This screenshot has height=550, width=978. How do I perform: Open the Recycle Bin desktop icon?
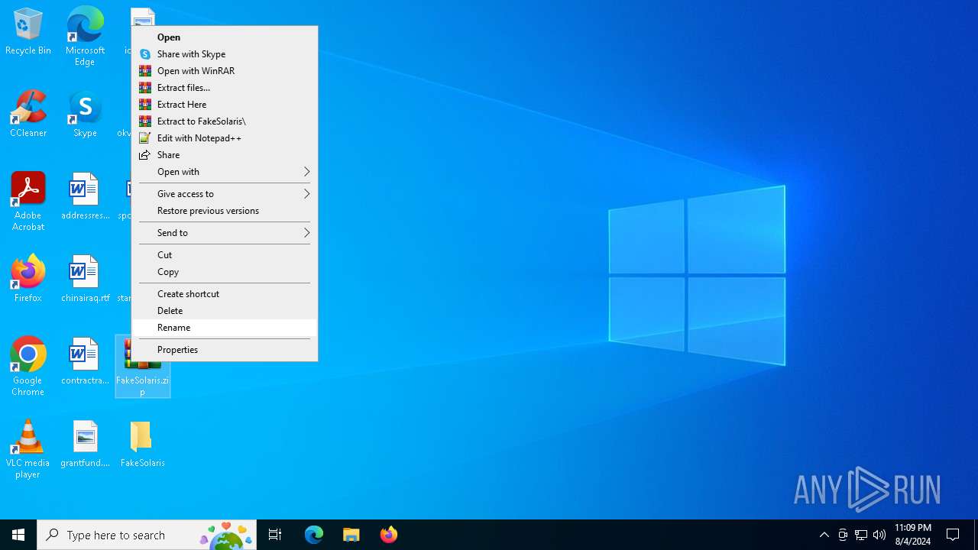28,31
